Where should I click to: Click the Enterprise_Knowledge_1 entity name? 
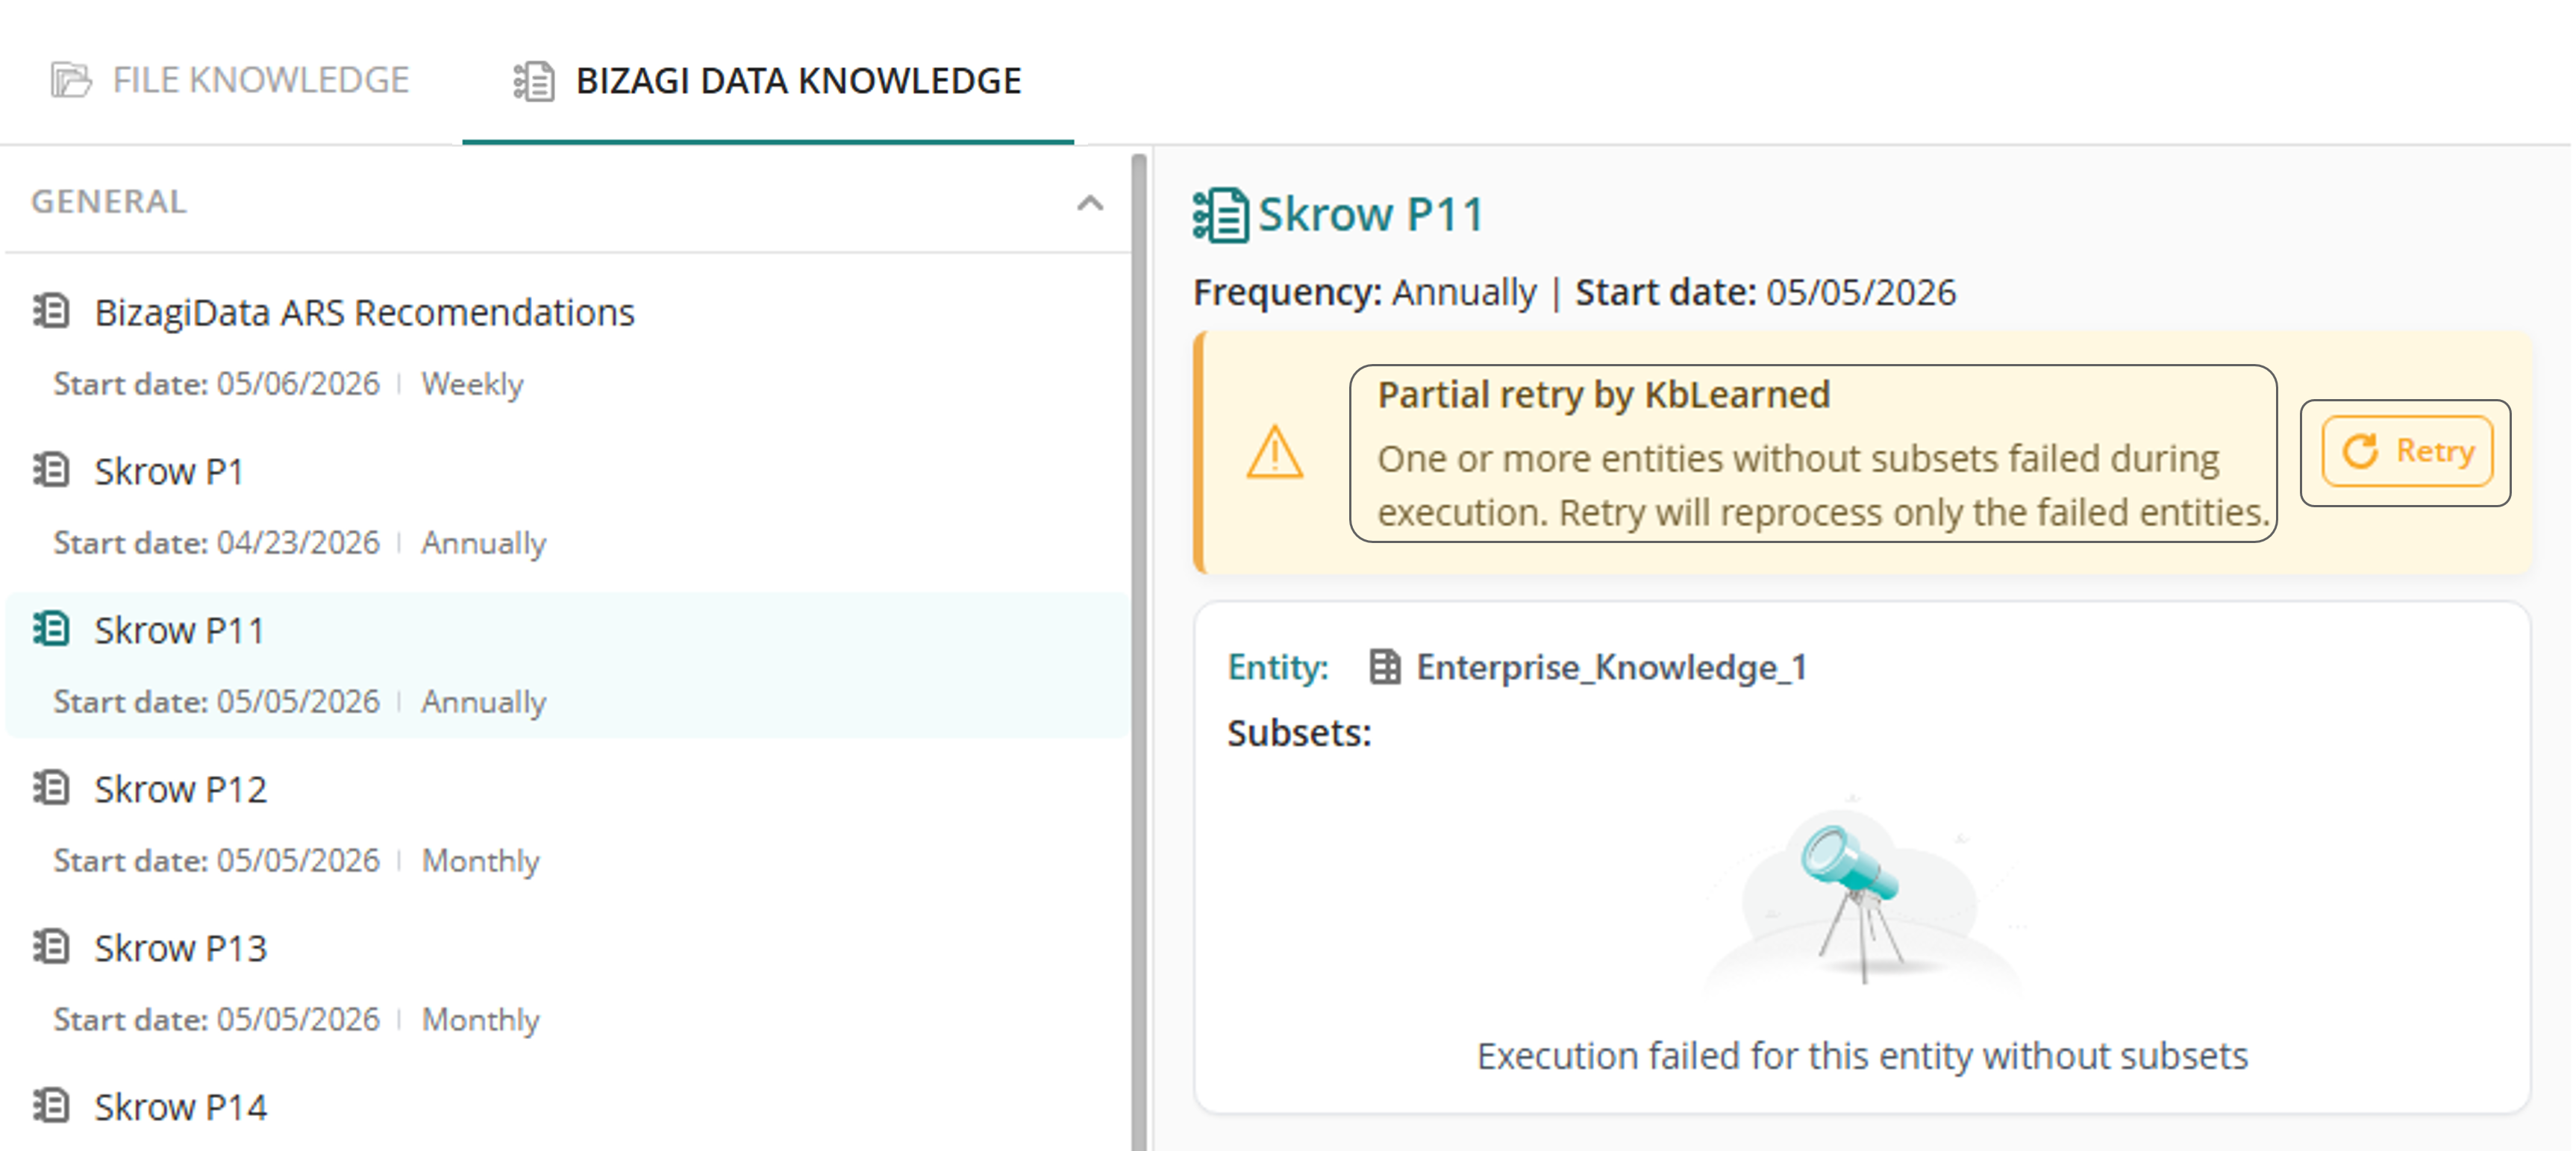click(1611, 667)
